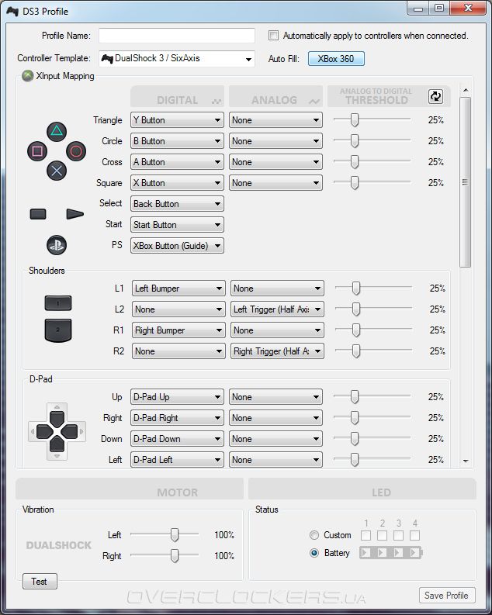Open Start Button mapping dropdown
The height and width of the screenshot is (615, 492).
(x=178, y=225)
